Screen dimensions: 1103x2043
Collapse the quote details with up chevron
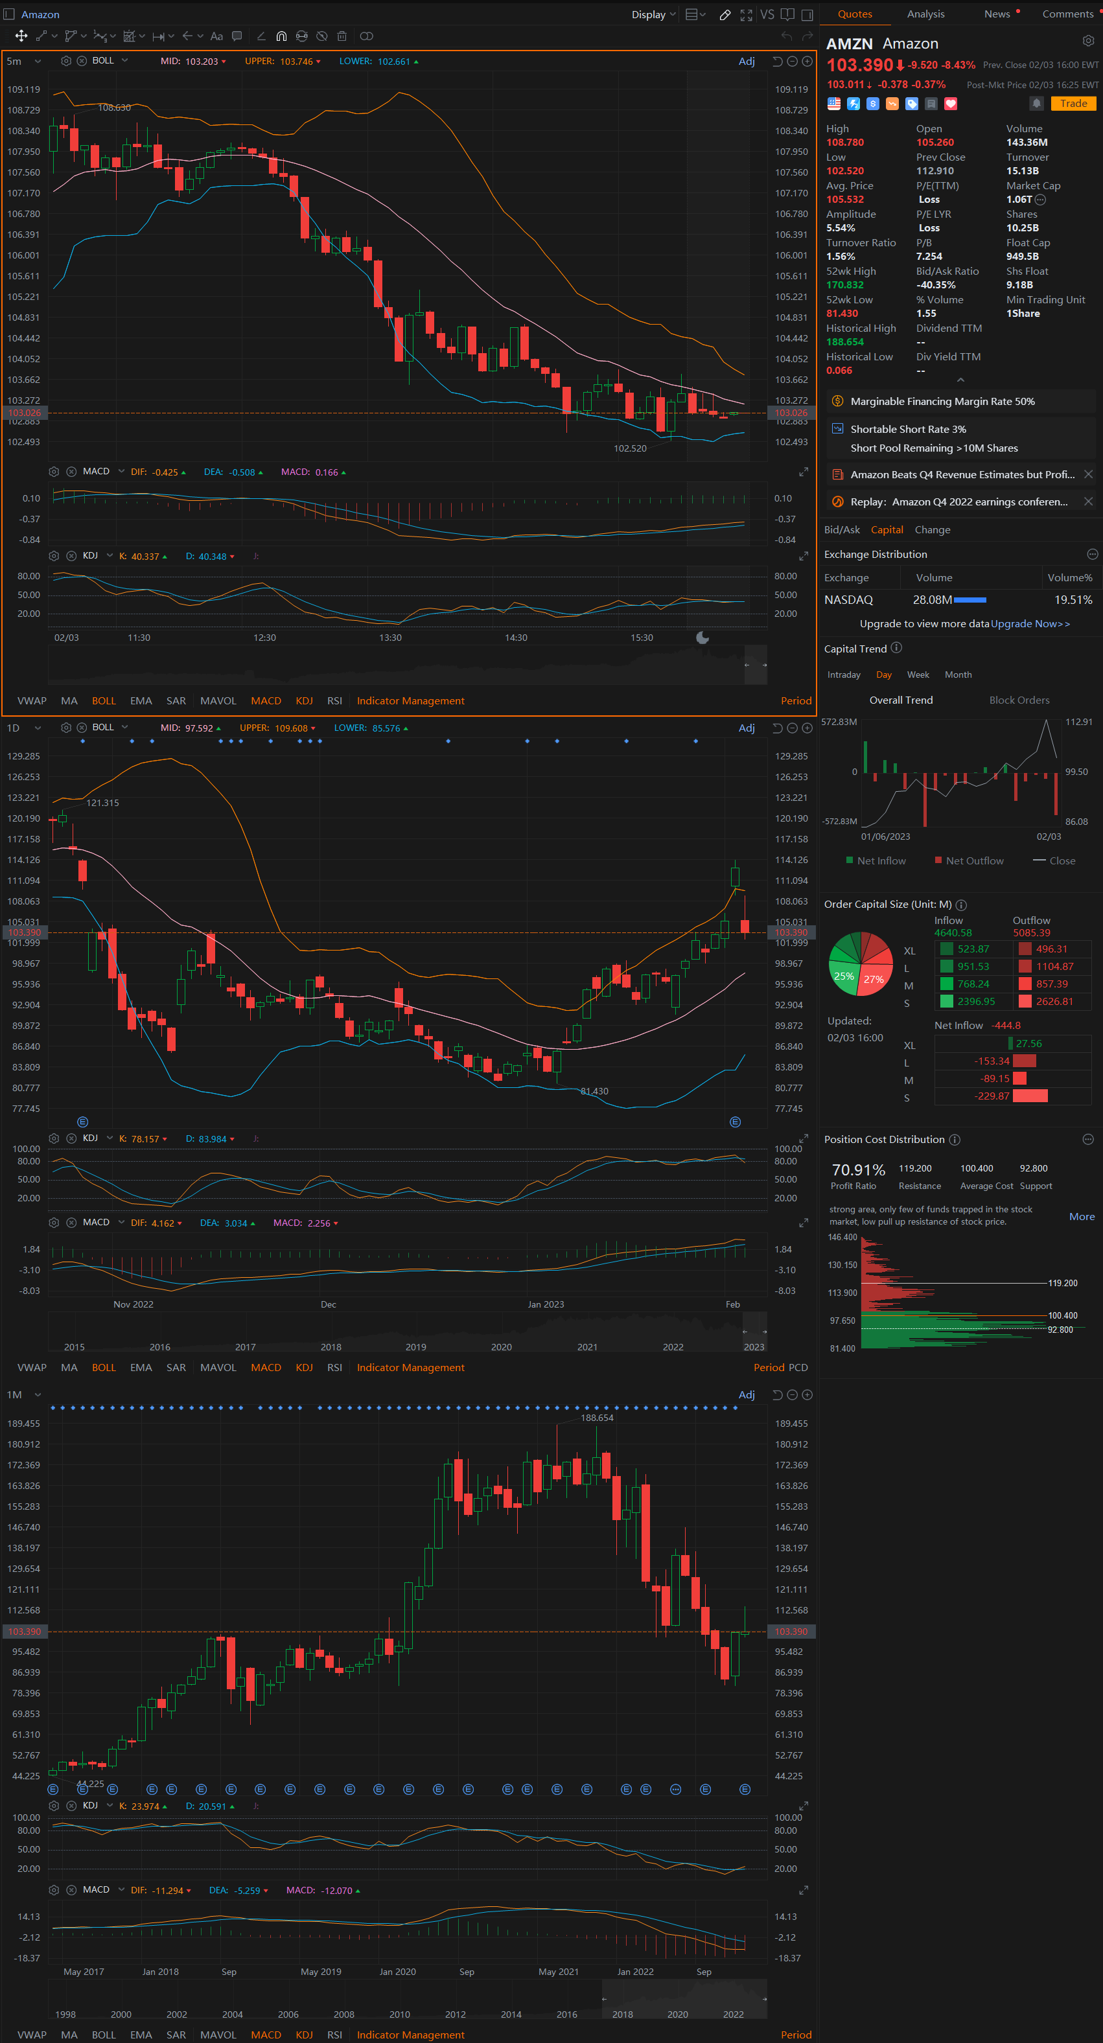960,380
